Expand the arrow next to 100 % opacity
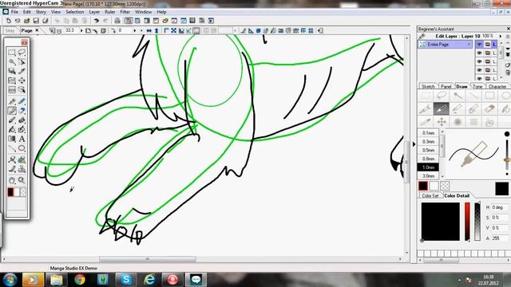511x287 pixels. tap(501, 36)
